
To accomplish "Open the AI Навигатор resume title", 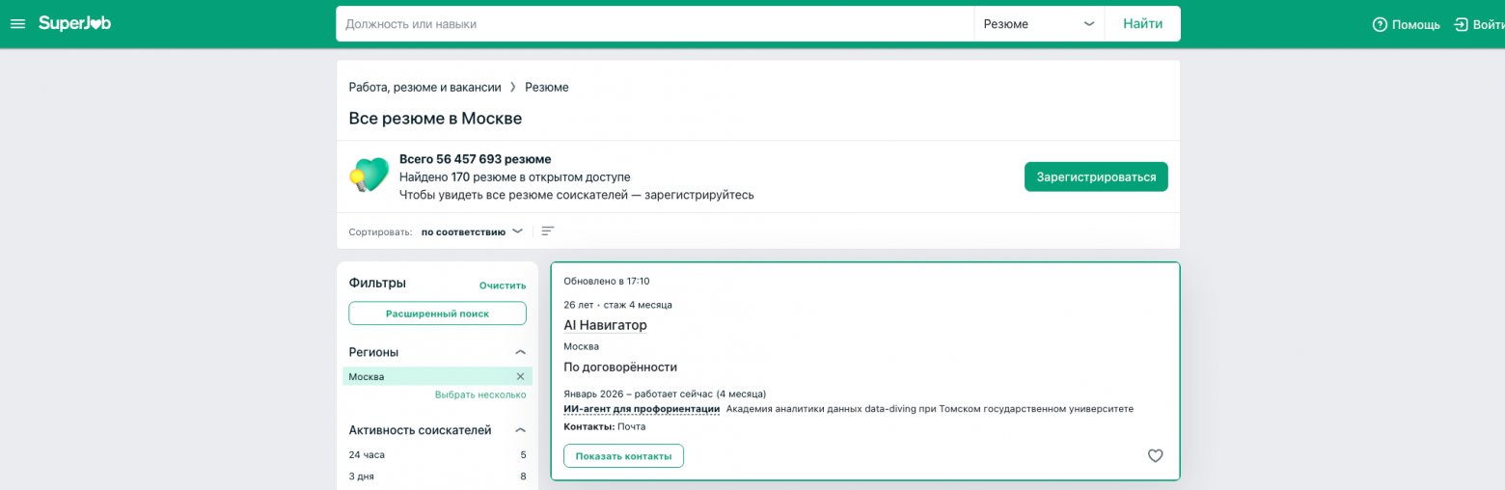I will pos(605,325).
